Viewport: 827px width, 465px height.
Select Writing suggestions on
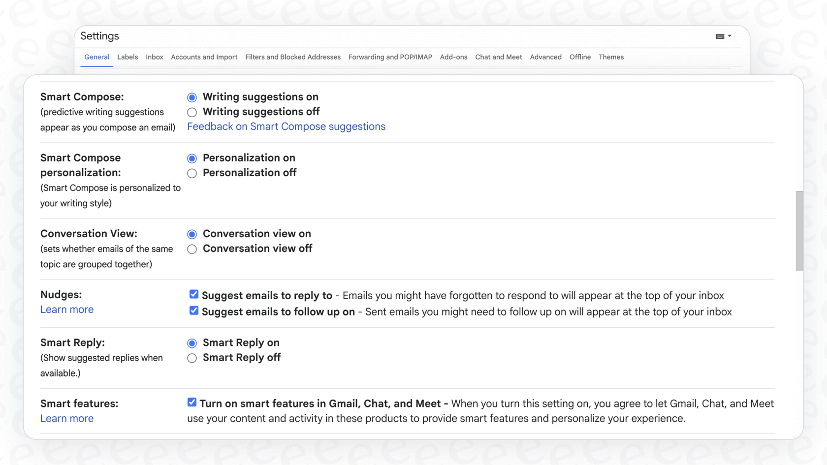coord(192,97)
